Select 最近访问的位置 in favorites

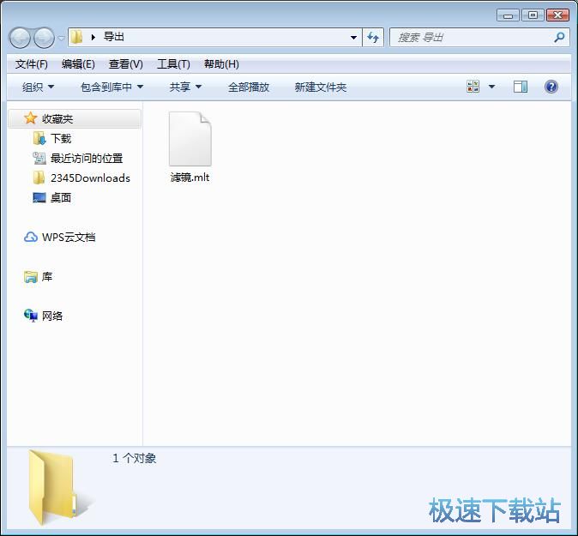pyautogui.click(x=87, y=159)
